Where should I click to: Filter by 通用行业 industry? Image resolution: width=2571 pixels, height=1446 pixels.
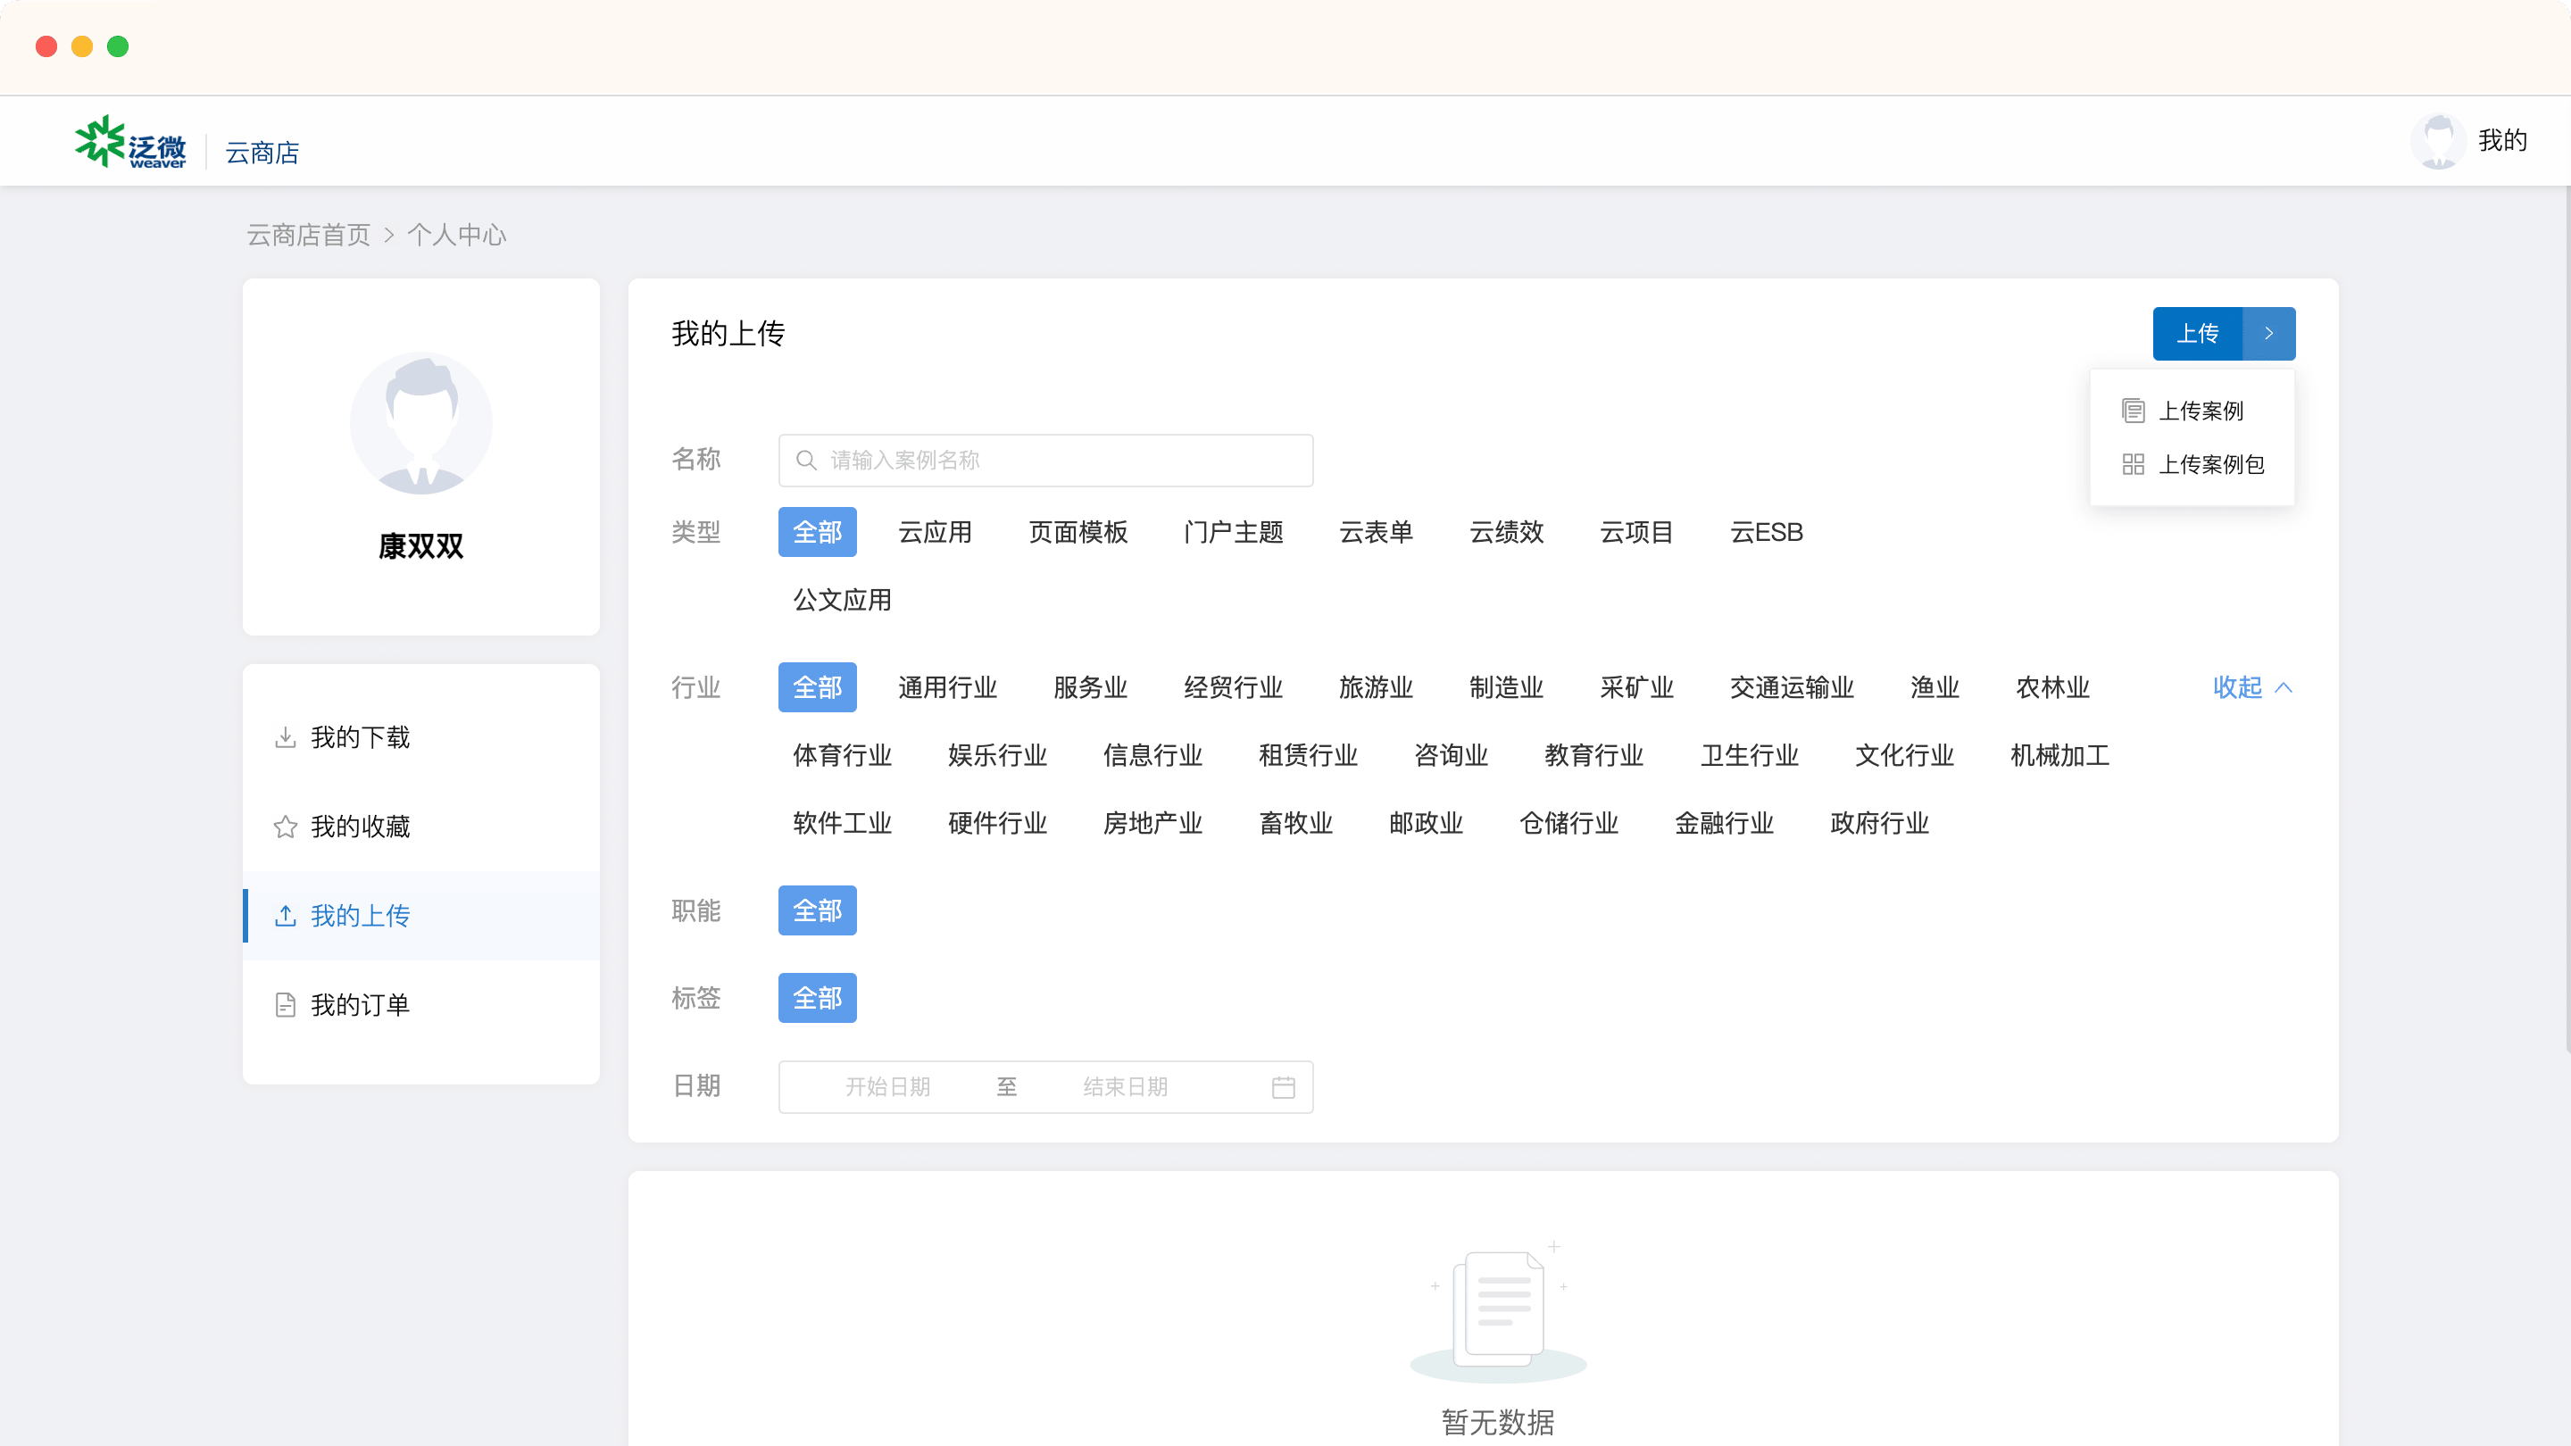click(x=947, y=687)
